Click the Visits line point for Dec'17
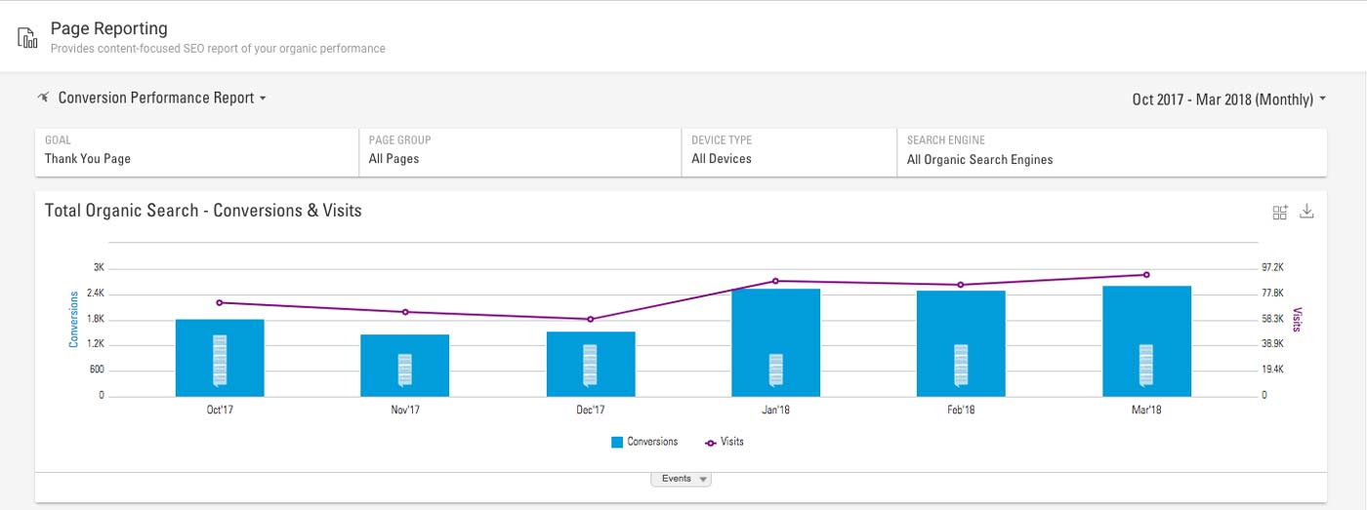 (590, 319)
